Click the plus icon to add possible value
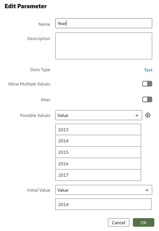The width and height of the screenshot is (159, 231). [x=148, y=115]
